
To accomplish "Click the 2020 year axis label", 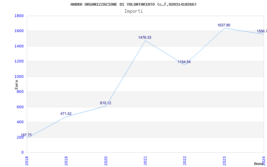I will (x=106, y=161).
